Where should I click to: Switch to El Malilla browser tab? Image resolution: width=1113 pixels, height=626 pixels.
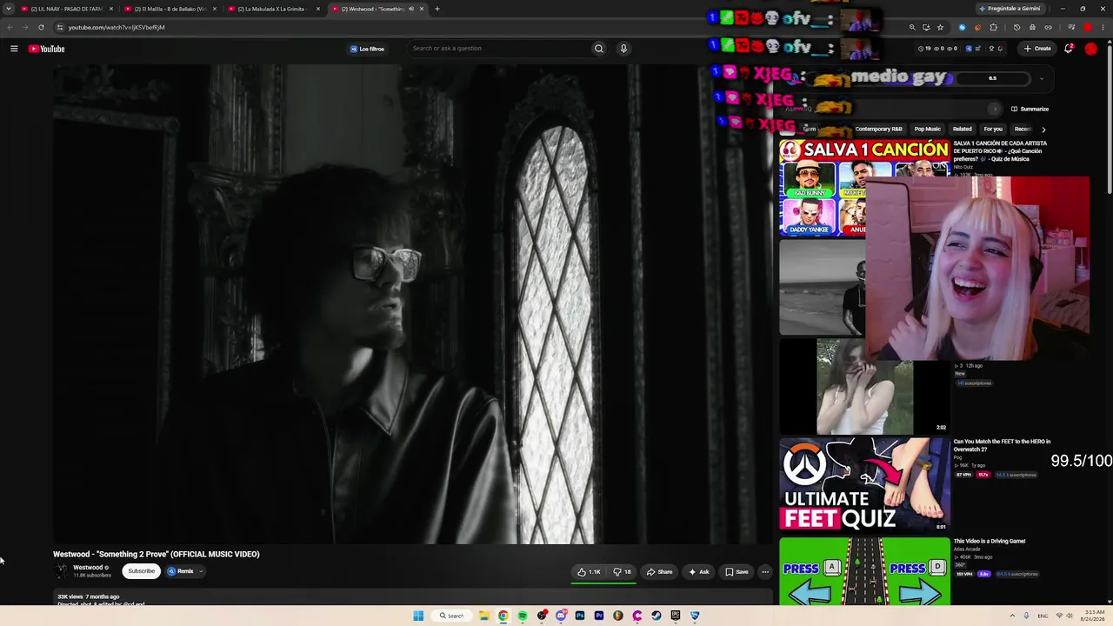point(170,9)
